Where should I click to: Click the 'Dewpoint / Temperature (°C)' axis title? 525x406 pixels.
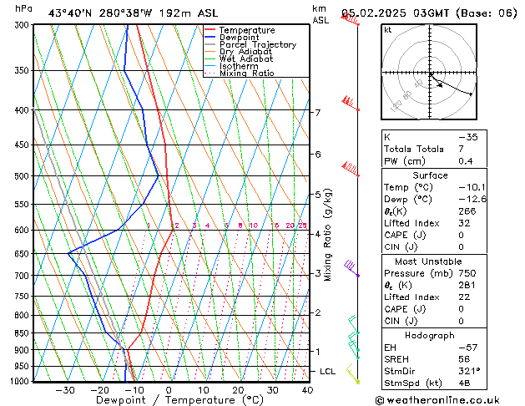tap(179, 400)
